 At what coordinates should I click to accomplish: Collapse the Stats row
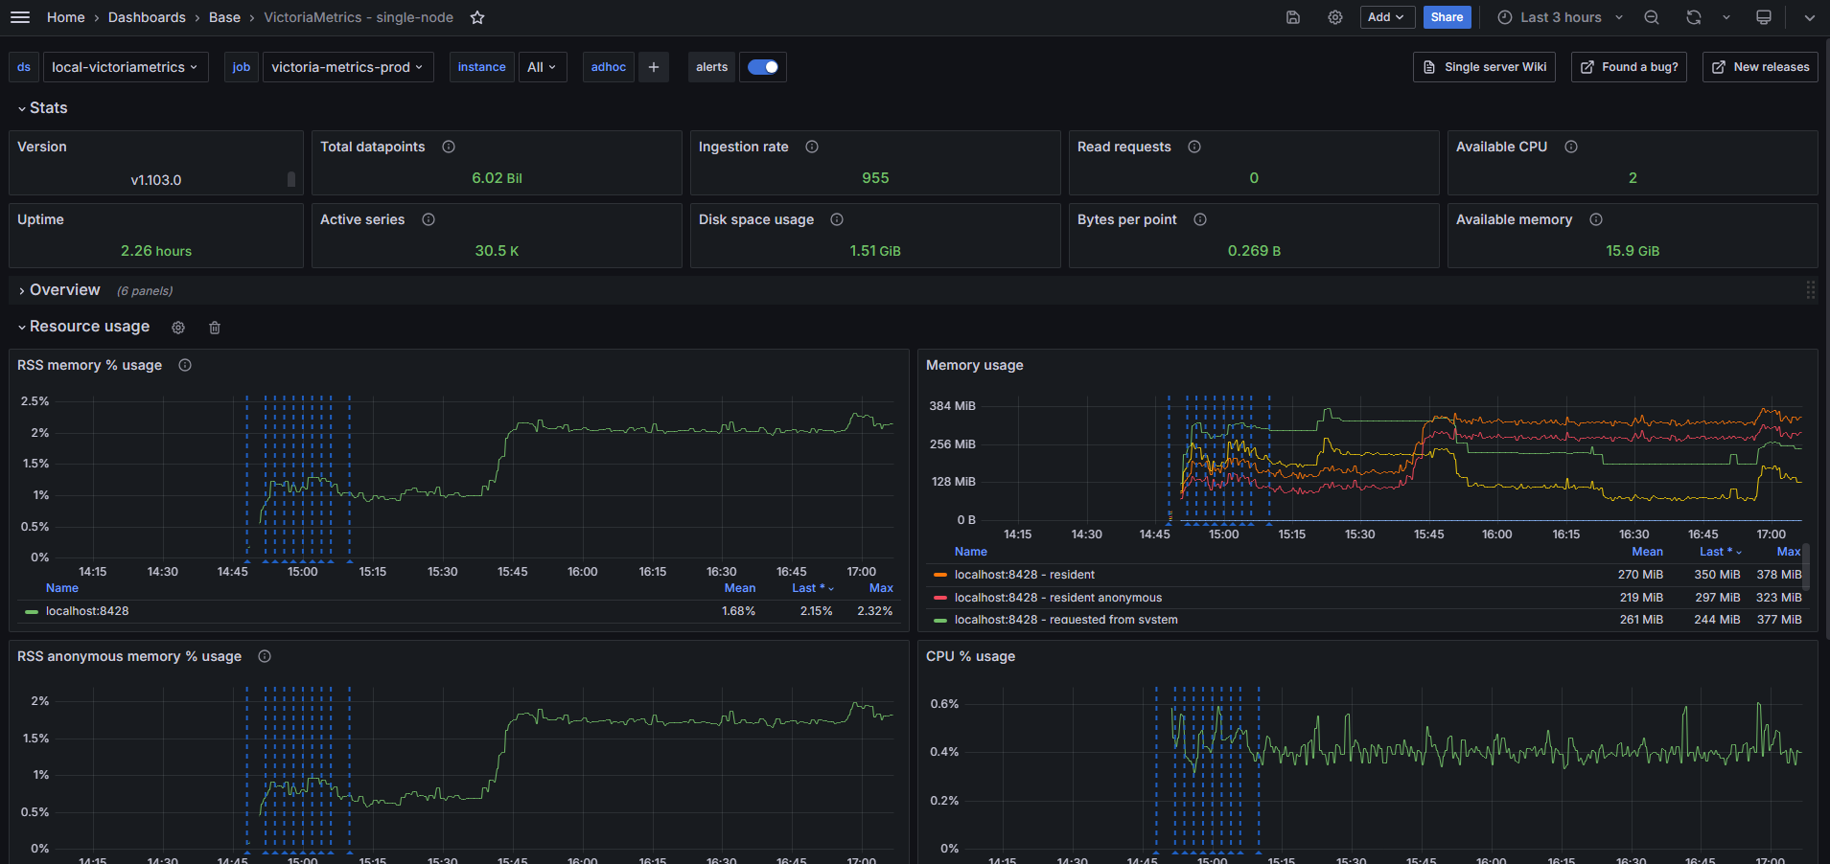point(42,108)
